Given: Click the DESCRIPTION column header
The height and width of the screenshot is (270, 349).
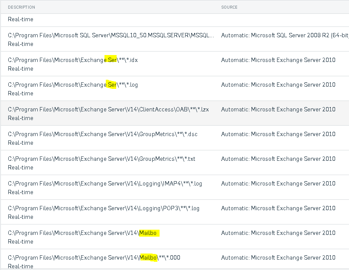Looking at the screenshot, I should coord(21,7).
